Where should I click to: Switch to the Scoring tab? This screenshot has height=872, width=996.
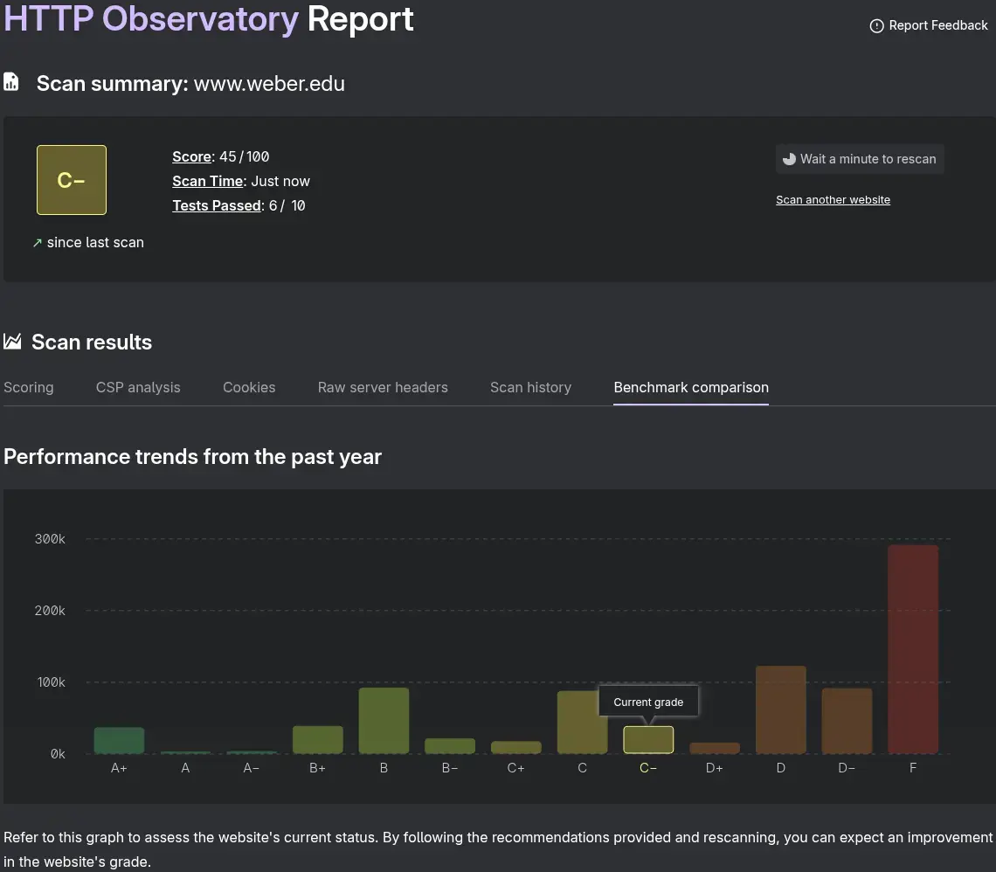click(29, 387)
